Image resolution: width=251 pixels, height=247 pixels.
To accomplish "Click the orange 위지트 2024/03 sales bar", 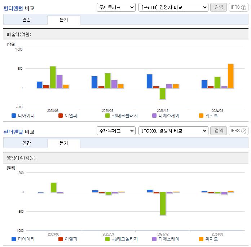I will click(x=231, y=76).
